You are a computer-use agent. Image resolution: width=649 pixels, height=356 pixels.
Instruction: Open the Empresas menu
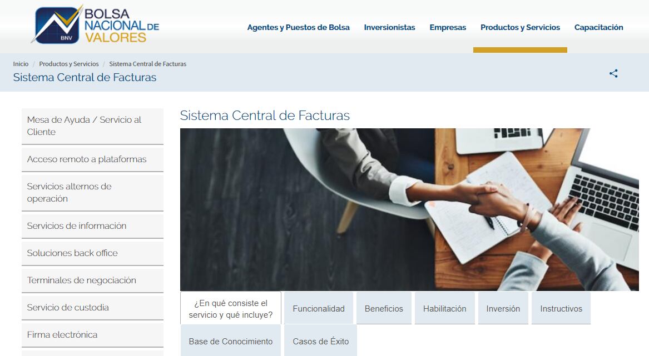448,27
